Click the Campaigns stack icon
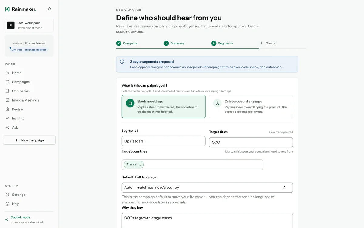Image resolution: width=364 pixels, height=228 pixels. 8,82
